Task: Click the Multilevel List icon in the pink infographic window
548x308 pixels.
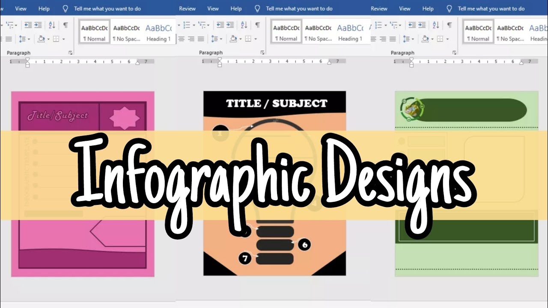Action: [9, 25]
